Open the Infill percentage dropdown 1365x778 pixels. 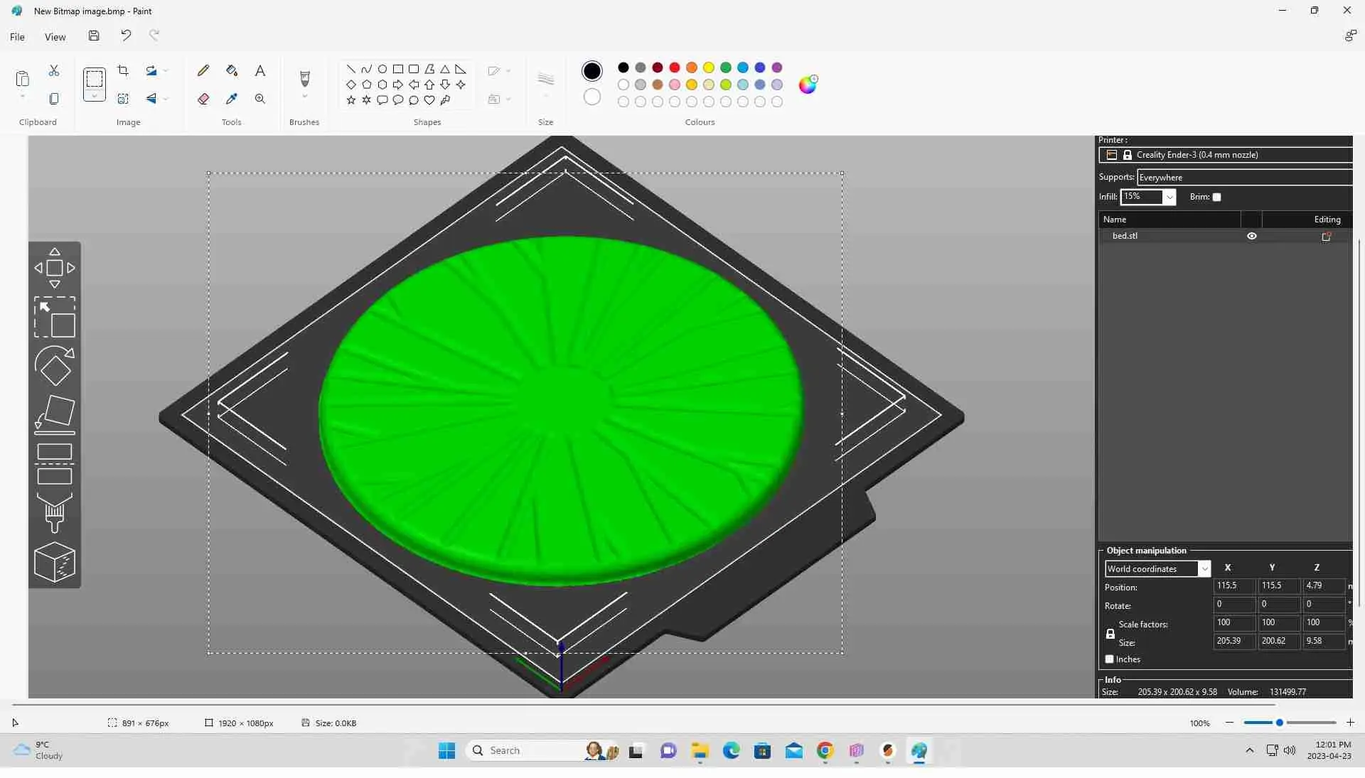1168,197
